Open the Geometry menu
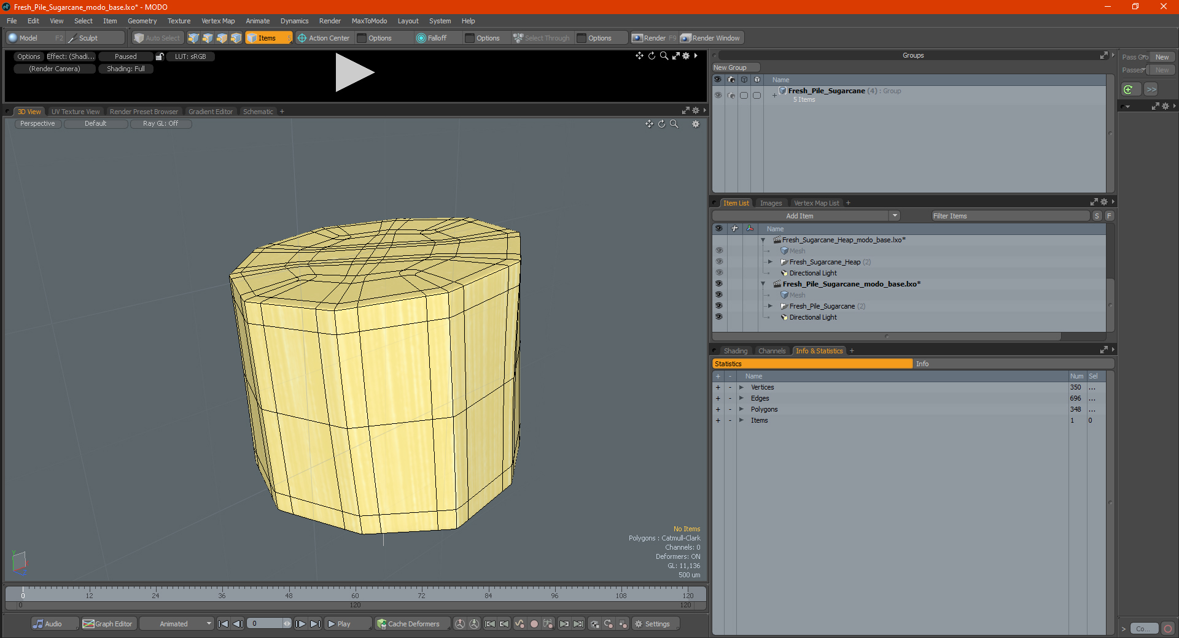 click(142, 21)
